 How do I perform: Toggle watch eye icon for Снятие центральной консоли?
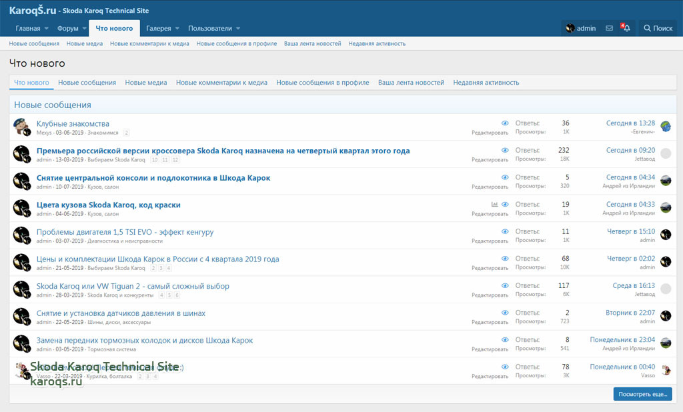coord(505,177)
